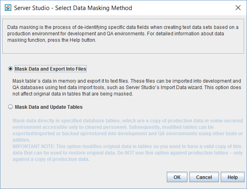The image size is (247, 189).
Task: Click the 'Mask Data and Export Into Files' label
Action: point(50,69)
